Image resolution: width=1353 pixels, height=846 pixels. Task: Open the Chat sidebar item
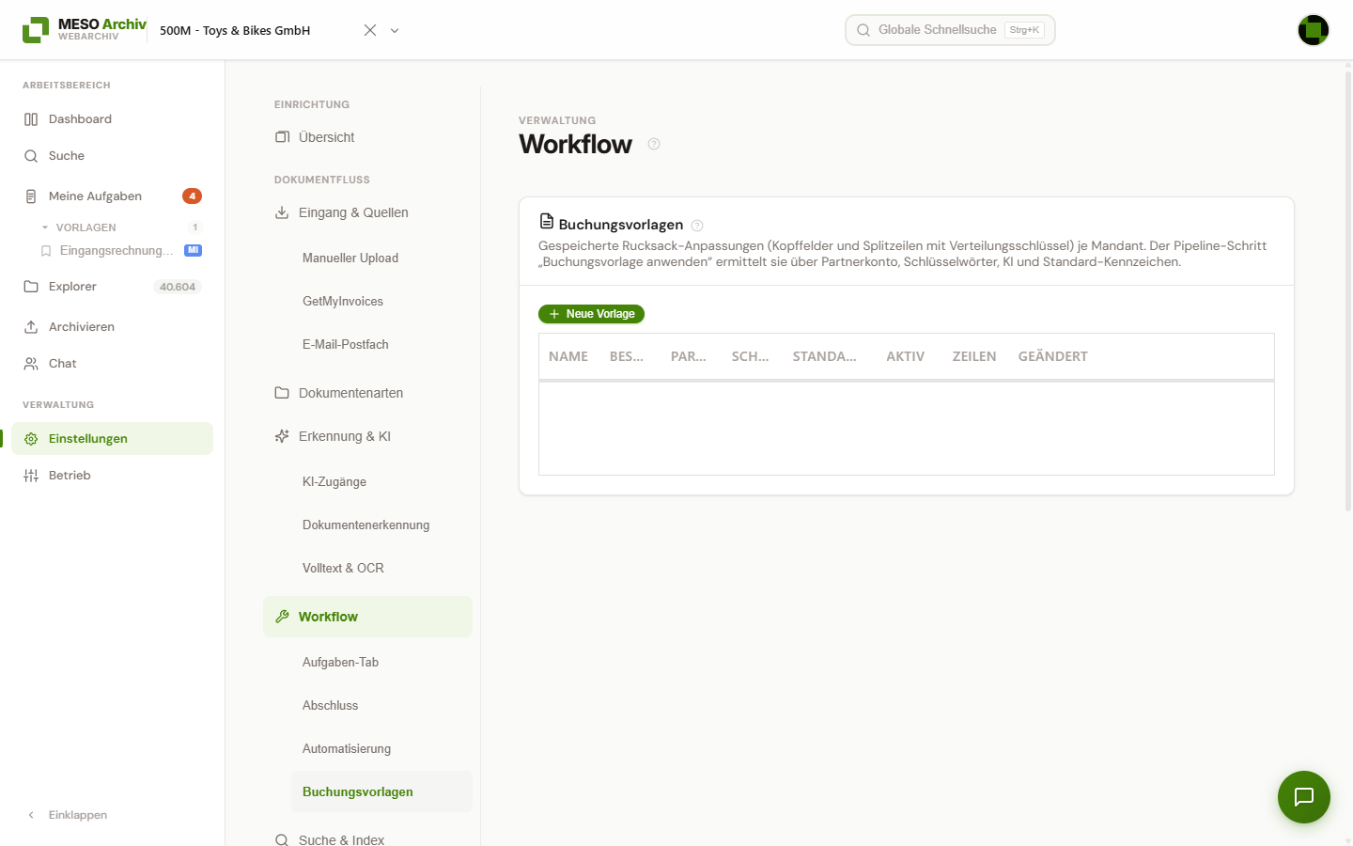[x=113, y=364]
